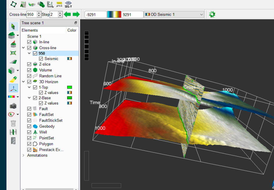Take a scene snapshot with the camera icon

(13, 106)
